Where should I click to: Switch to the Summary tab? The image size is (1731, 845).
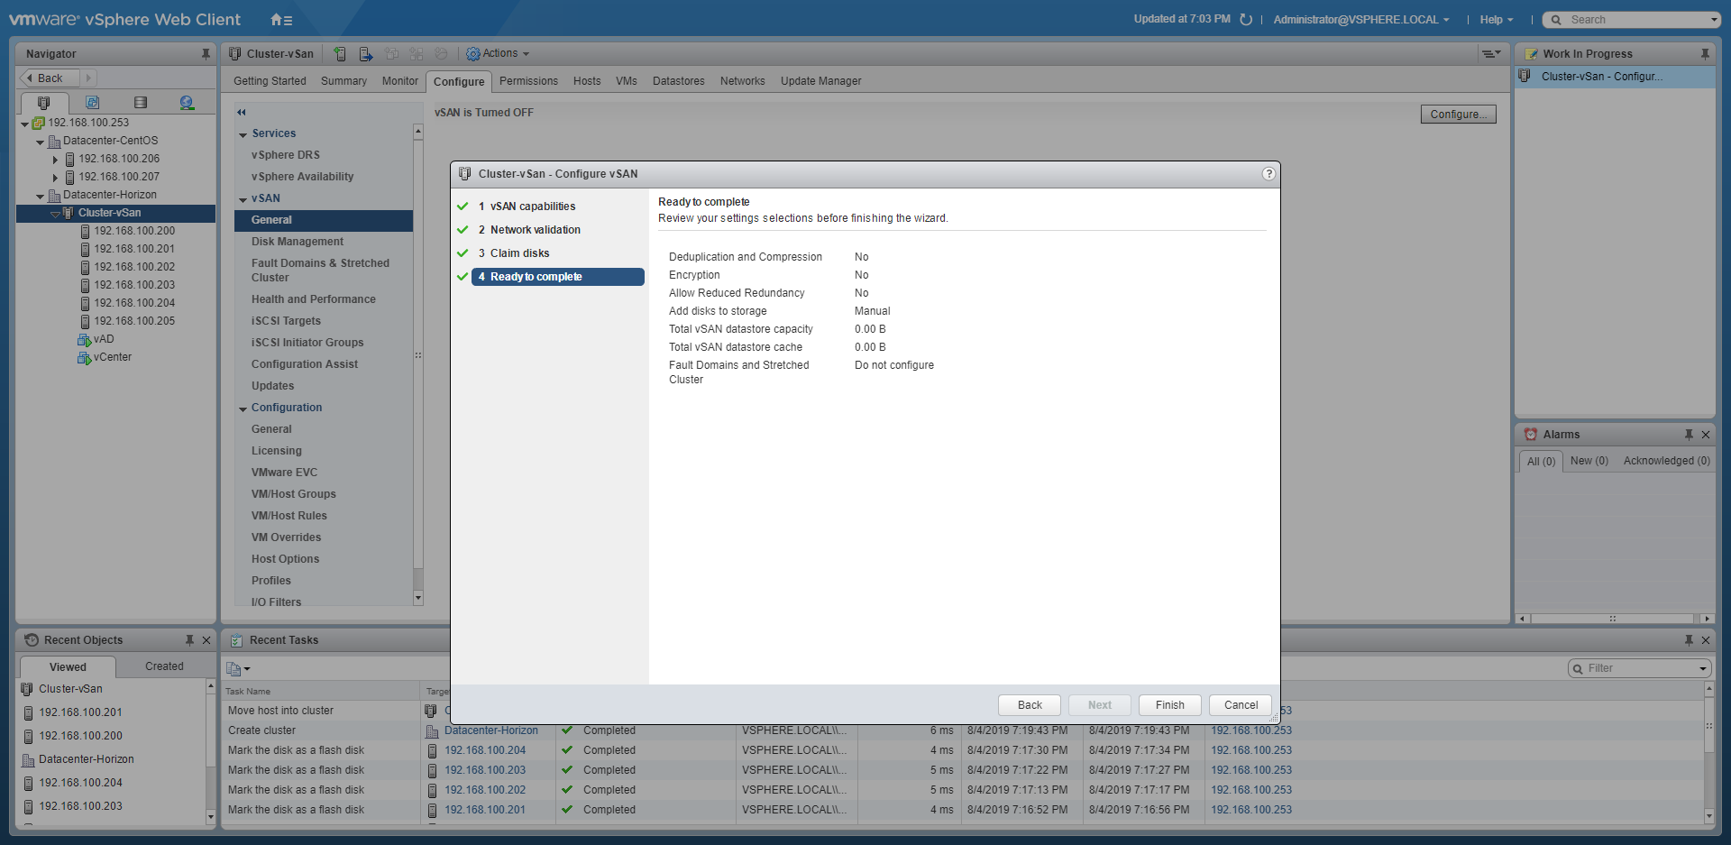[x=343, y=81]
